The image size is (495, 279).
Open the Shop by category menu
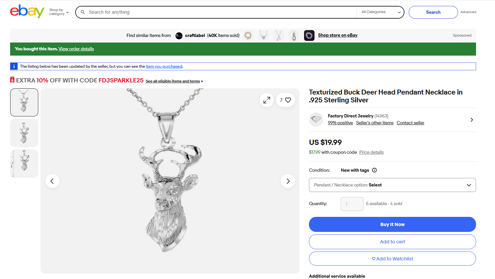coord(59,12)
